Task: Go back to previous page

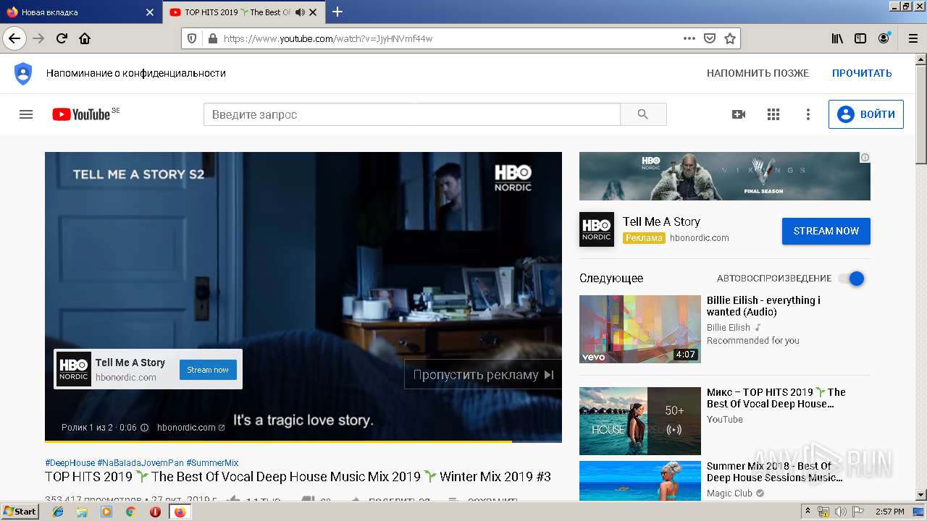Action: click(14, 38)
